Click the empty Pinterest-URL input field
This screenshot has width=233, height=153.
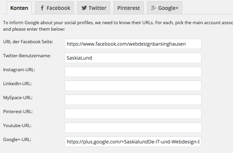coord(133,114)
